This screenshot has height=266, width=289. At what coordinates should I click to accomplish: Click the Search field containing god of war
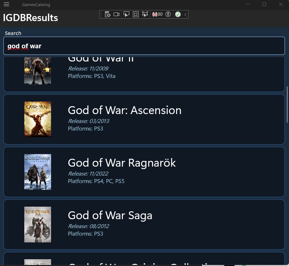click(x=144, y=46)
